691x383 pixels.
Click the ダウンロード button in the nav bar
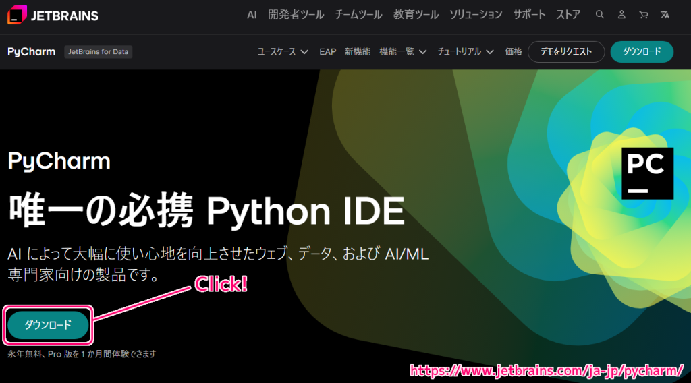coord(642,51)
